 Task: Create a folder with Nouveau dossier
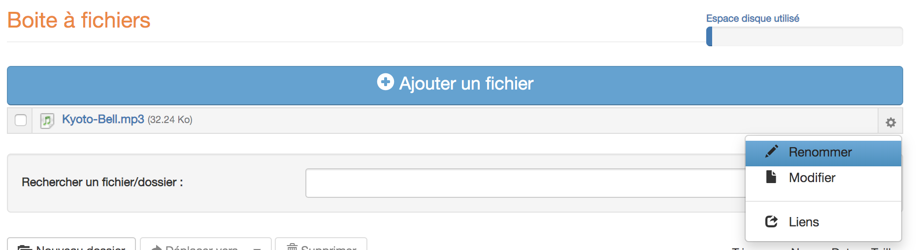click(71, 244)
